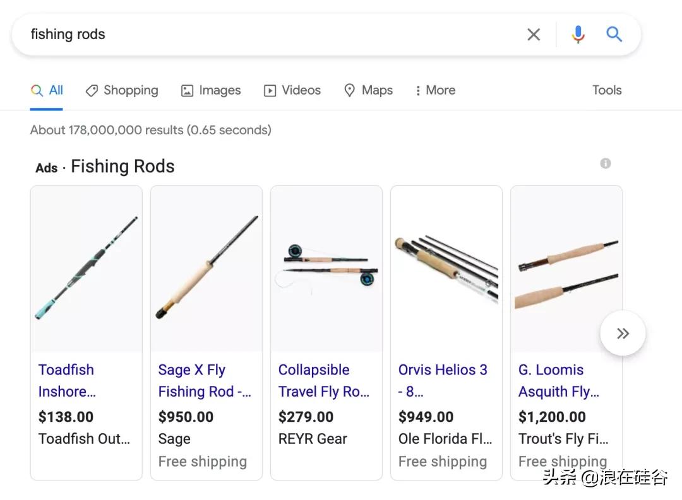The height and width of the screenshot is (500, 682).
Task: Open the G. Loomis Asquith Fly link
Action: 558,380
